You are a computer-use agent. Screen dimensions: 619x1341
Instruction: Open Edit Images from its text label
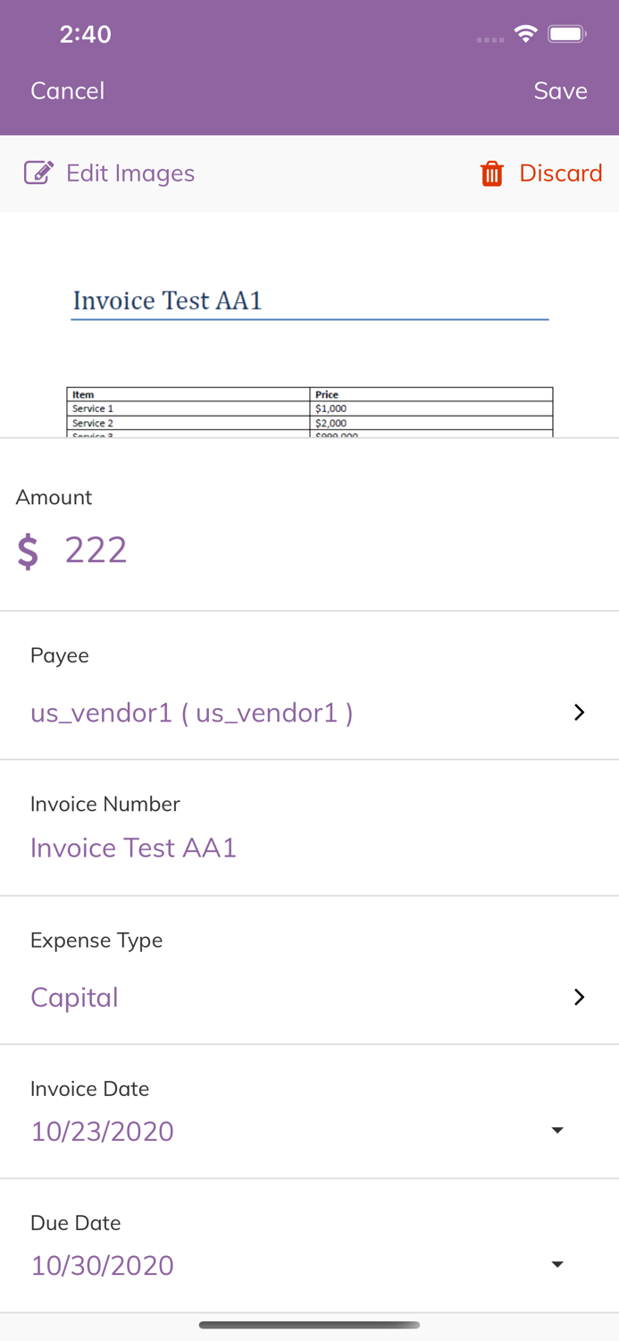(x=130, y=173)
